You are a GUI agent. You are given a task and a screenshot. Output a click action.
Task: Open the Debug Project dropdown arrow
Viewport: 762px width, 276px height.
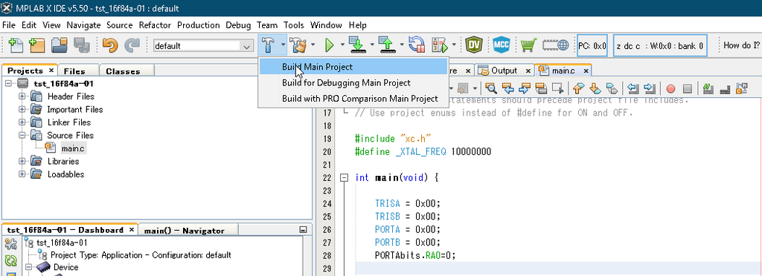[454, 45]
